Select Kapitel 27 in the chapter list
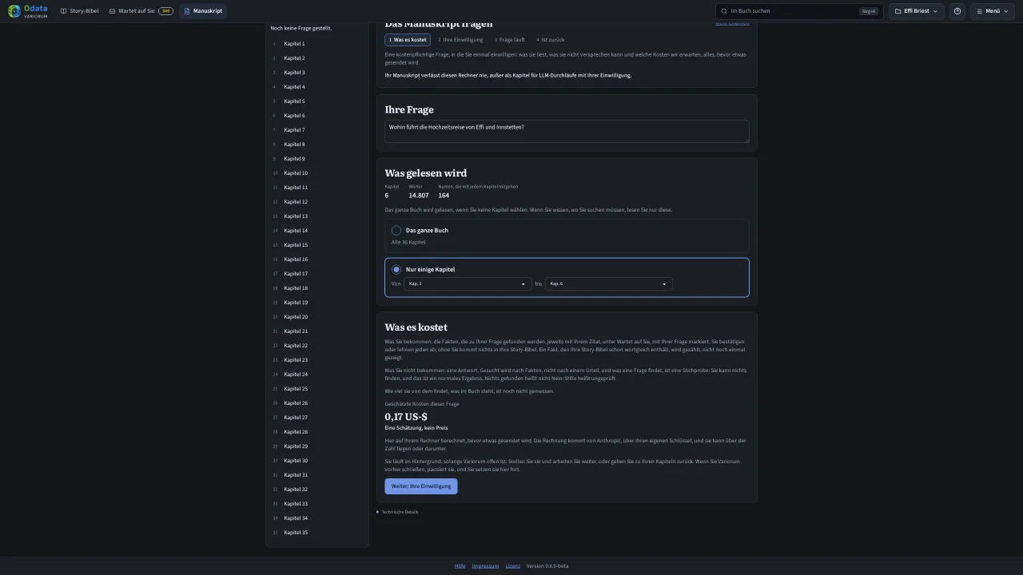The image size is (1023, 575). tap(316, 418)
